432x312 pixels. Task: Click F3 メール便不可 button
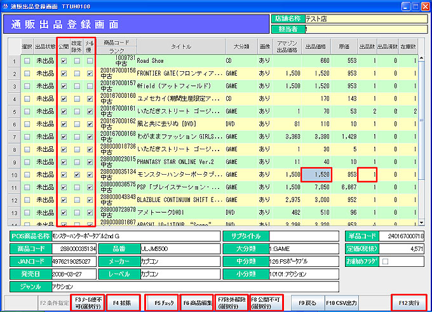(88, 301)
